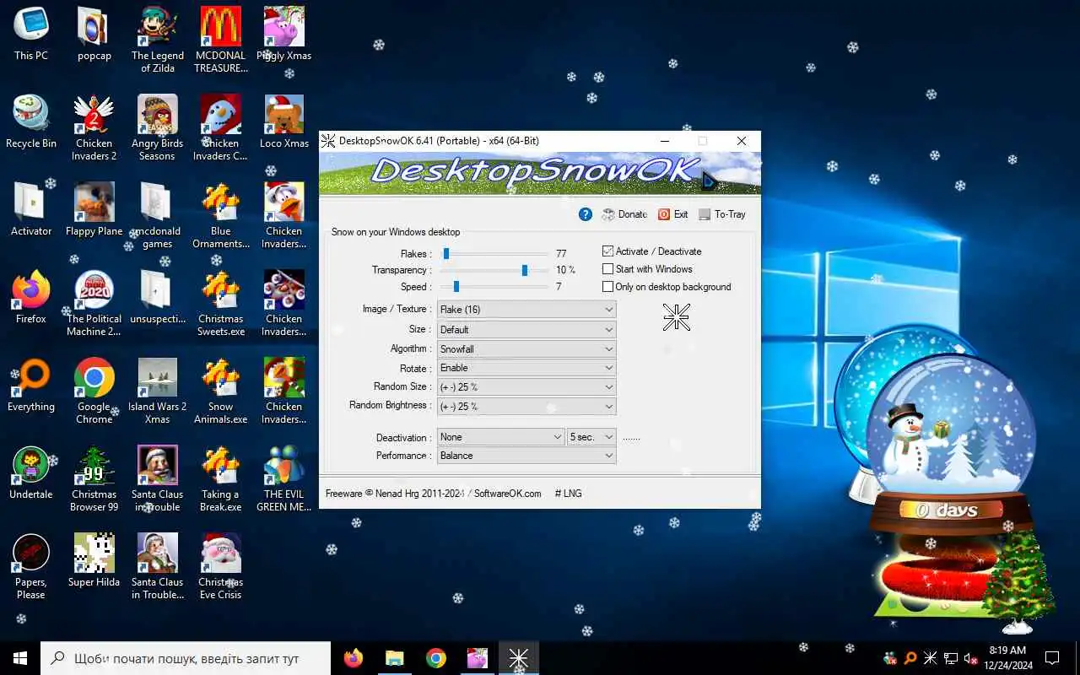Select the mcdonald games folder
Screen dimensions: 1080x675
[158, 215]
